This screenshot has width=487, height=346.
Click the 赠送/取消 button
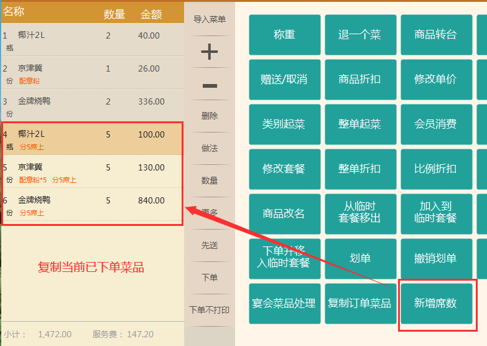284,80
